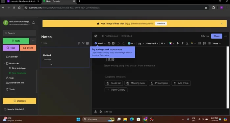Toggle italic formatting

pos(182,43)
